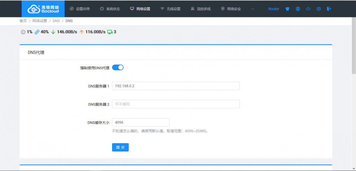Open the theme (T-shirt) icon
The image size is (356, 171).
[287, 9]
